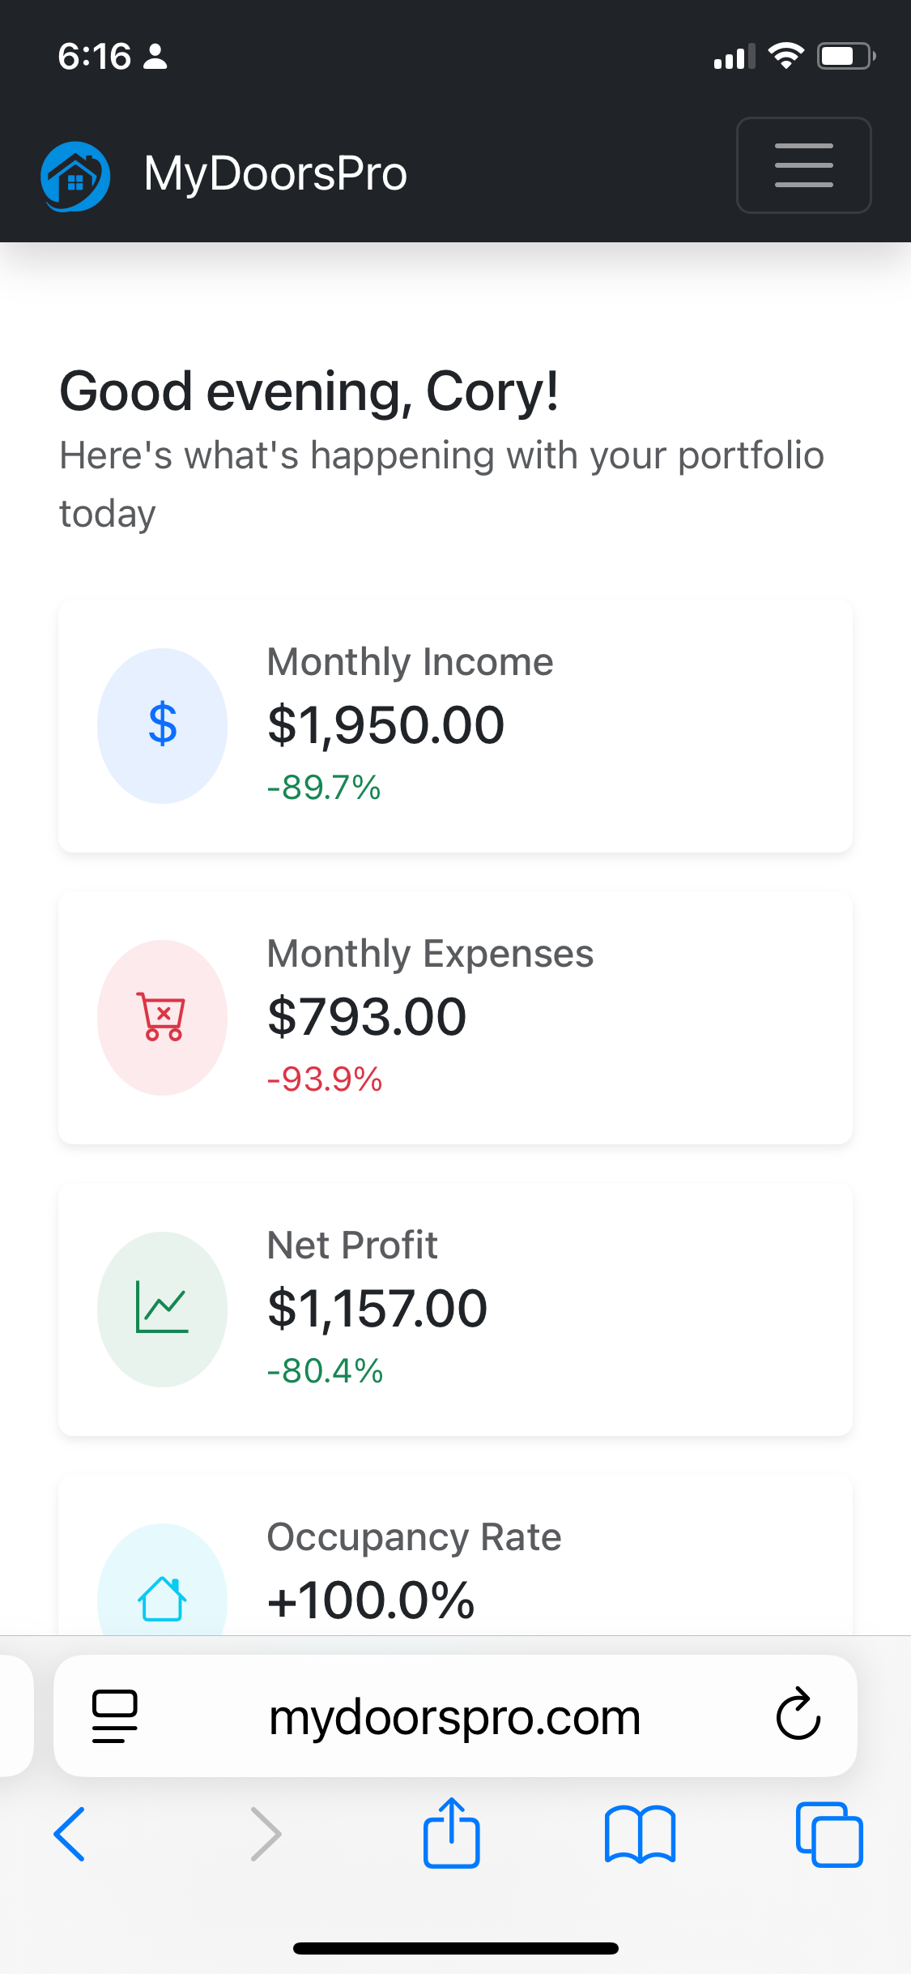Go back to the previous page
Image resolution: width=911 pixels, height=1974 pixels.
point(70,1834)
